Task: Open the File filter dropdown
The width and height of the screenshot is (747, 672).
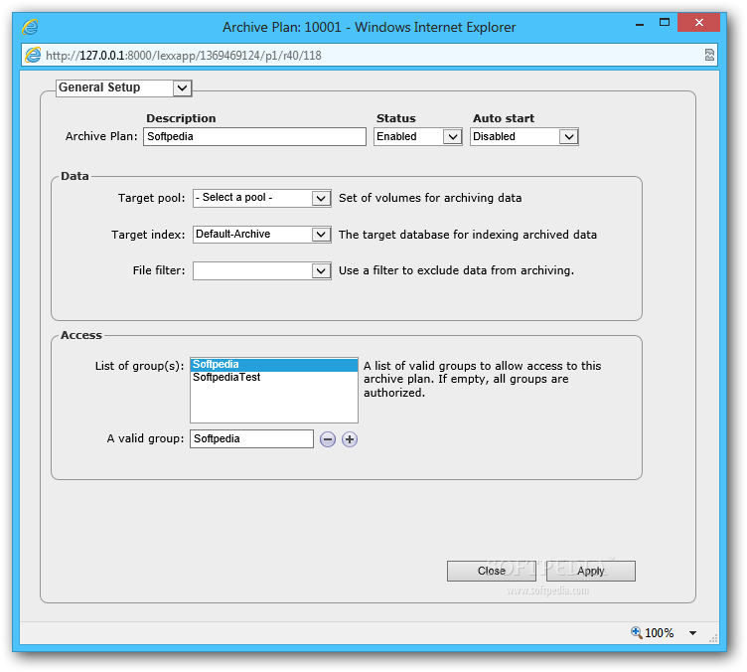Action: point(262,270)
